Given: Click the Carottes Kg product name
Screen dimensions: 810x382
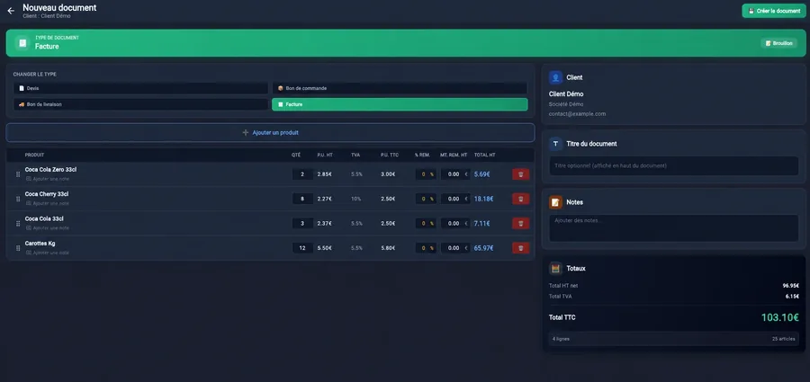Looking at the screenshot, I should 40,244.
